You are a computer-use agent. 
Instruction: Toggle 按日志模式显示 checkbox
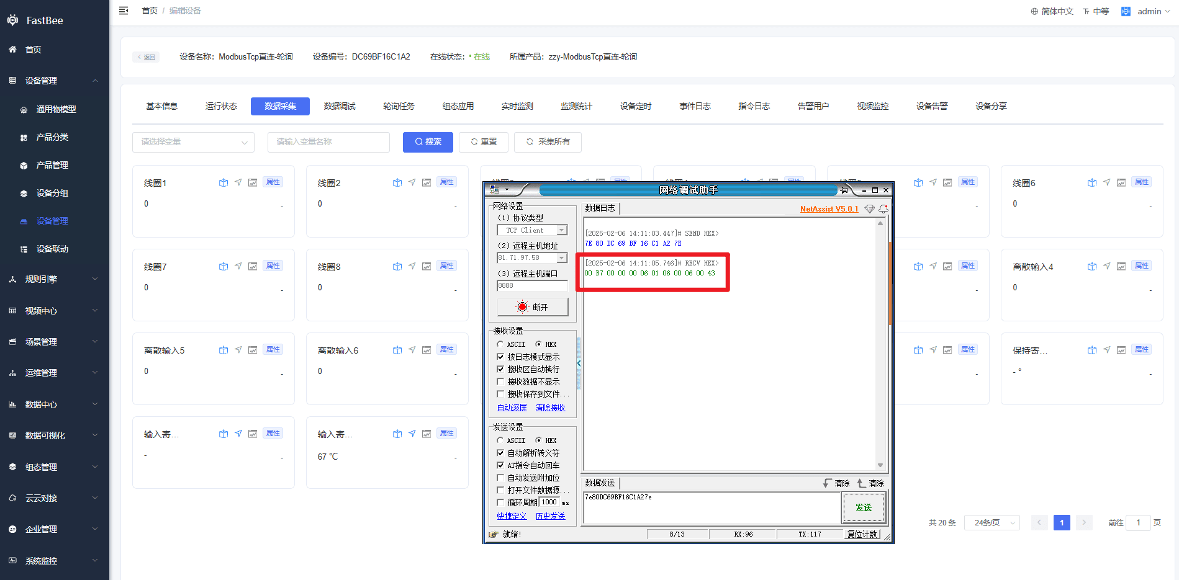coord(500,357)
